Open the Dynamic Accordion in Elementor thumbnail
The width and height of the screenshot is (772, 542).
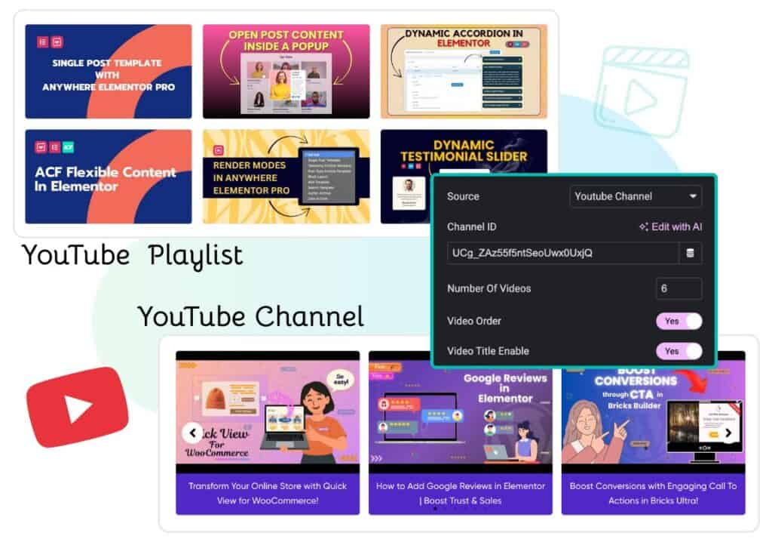[x=464, y=72]
